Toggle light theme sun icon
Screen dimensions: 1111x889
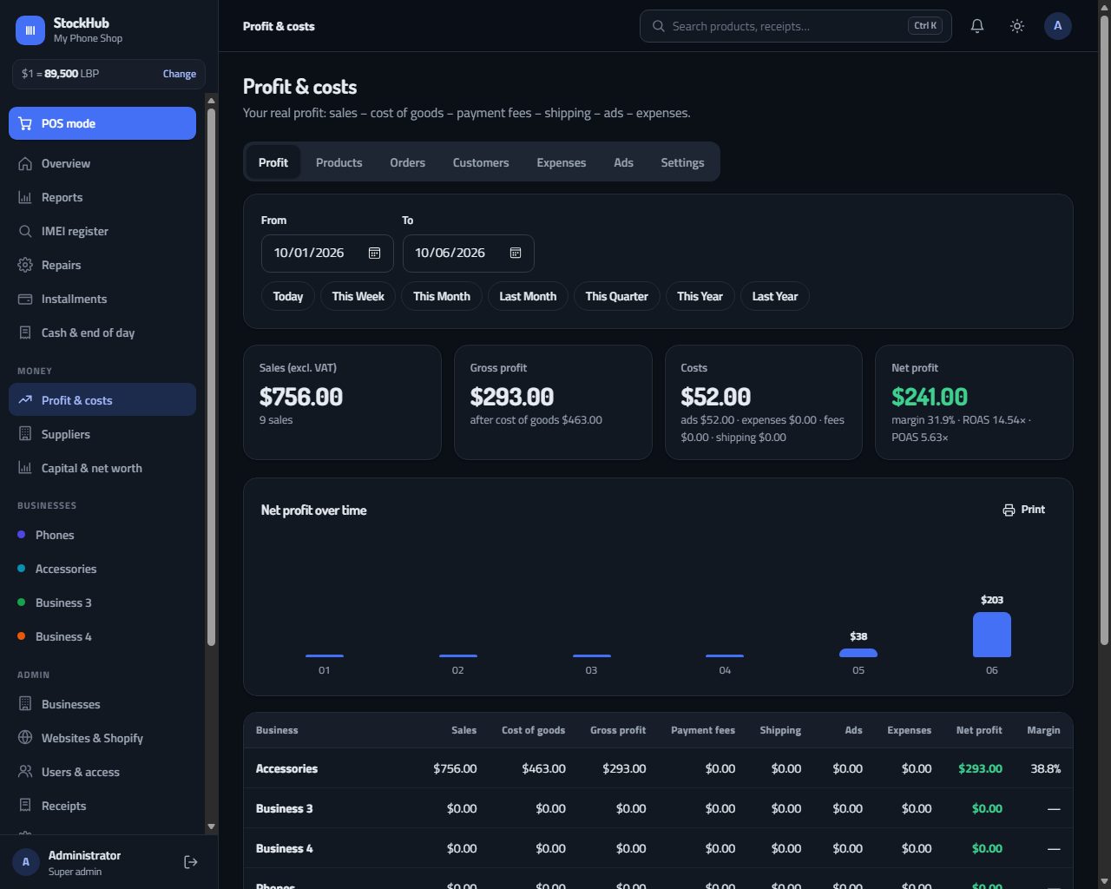[1017, 26]
